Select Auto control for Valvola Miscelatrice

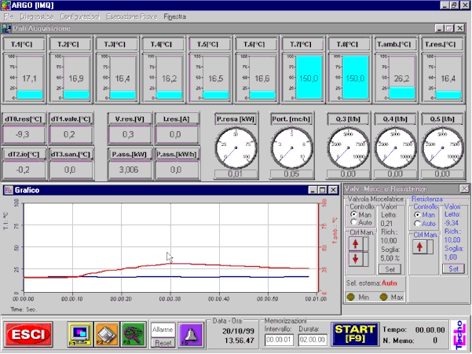pos(353,222)
